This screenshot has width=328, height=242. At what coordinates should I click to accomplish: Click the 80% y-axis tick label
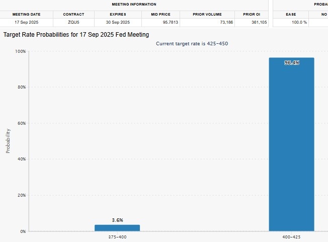[22, 87]
